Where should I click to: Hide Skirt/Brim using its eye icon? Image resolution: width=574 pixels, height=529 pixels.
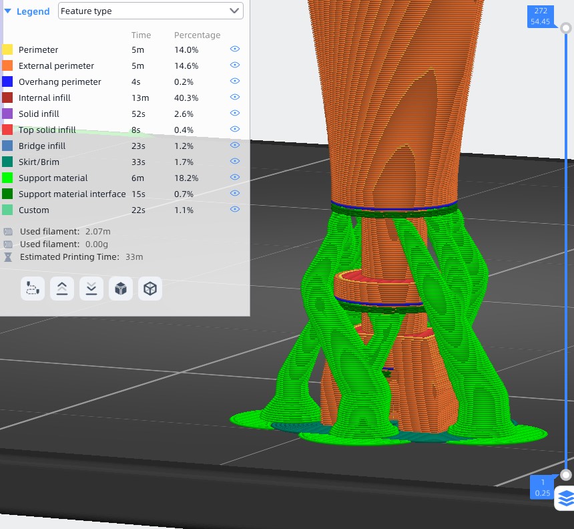234,162
